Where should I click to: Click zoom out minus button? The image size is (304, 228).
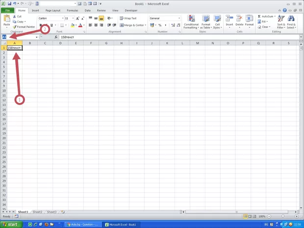pyautogui.click(x=269, y=216)
